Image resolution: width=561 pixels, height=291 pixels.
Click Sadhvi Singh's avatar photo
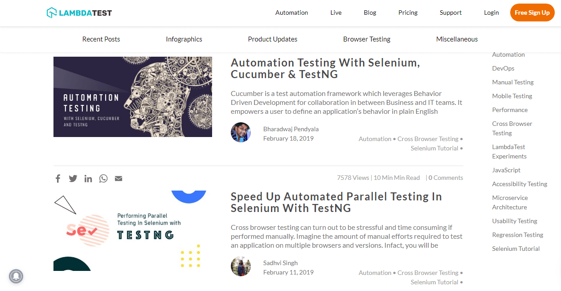pyautogui.click(x=241, y=266)
